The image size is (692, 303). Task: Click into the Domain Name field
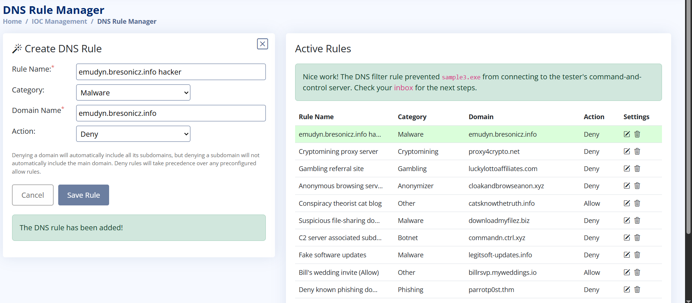[171, 113]
